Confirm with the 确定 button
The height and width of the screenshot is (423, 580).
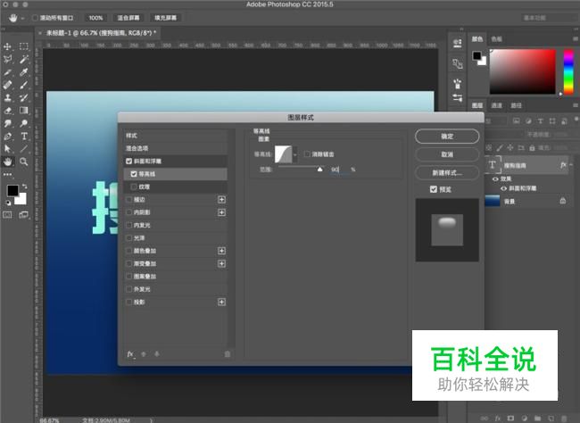(447, 137)
